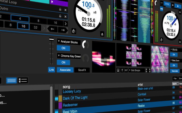Image resolution: width=182 pixels, height=113 pixels.
Task: Toggle the T text overlay icon
Action: pyautogui.click(x=122, y=70)
